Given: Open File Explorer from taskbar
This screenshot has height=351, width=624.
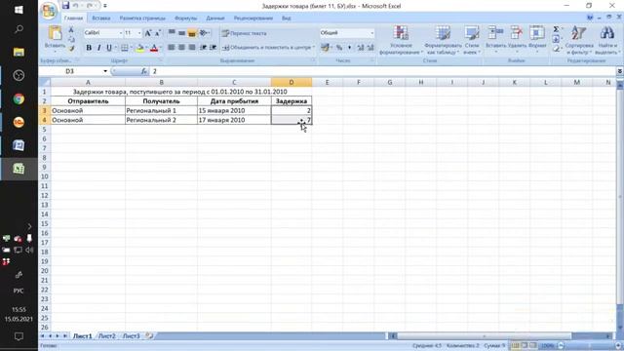Looking at the screenshot, I should pos(19,52).
